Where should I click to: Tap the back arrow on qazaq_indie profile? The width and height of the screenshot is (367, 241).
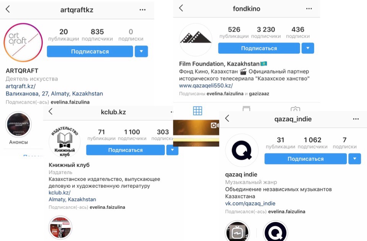pyautogui.click(x=227, y=118)
